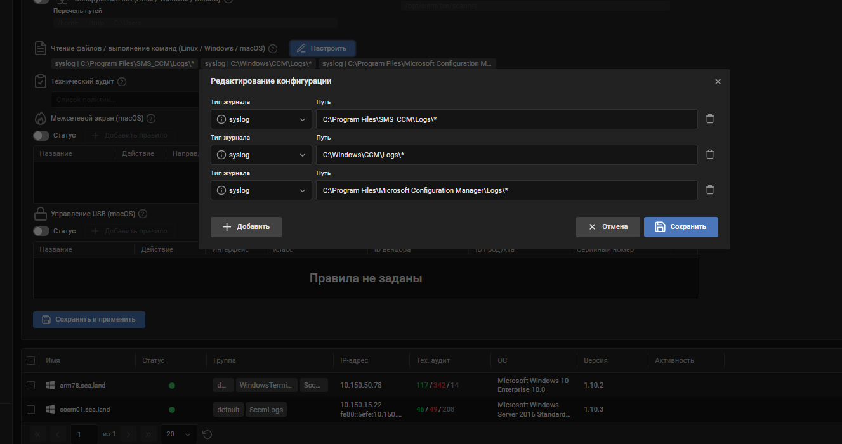This screenshot has width=842, height=444.
Task: Open journal type dropdown for SMS_CCM row
Action: click(261, 119)
